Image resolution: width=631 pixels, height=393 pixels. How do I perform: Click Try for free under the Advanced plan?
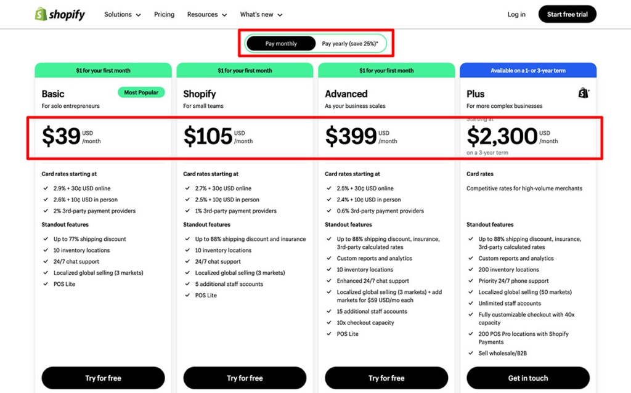point(386,378)
